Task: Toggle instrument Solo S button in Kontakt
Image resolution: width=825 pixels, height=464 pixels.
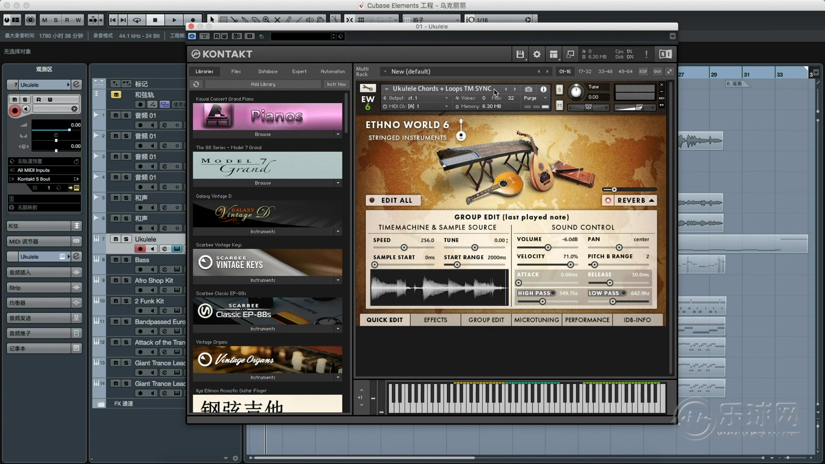Action: coord(559,89)
